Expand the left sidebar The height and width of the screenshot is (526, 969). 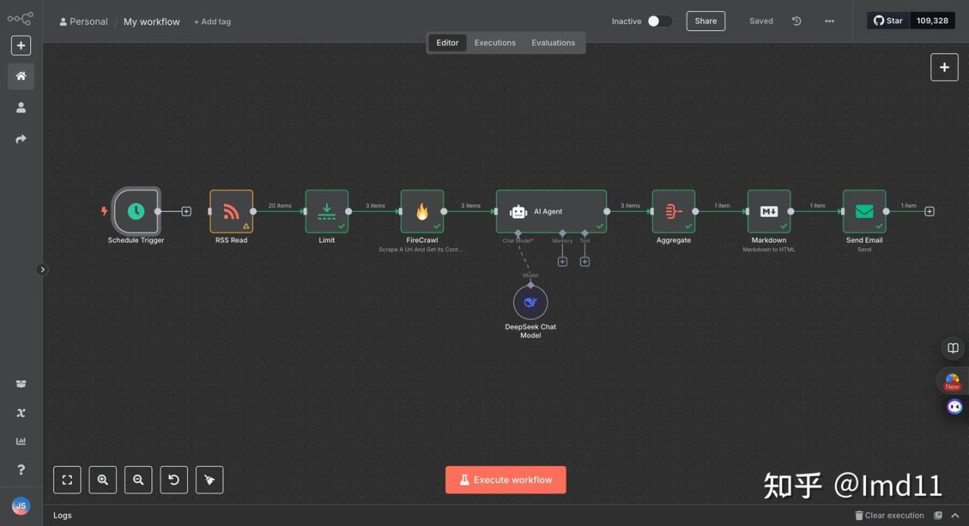coord(42,269)
